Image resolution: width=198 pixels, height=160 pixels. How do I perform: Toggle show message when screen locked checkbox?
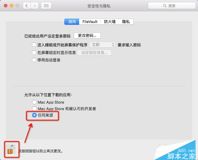(x=34, y=53)
